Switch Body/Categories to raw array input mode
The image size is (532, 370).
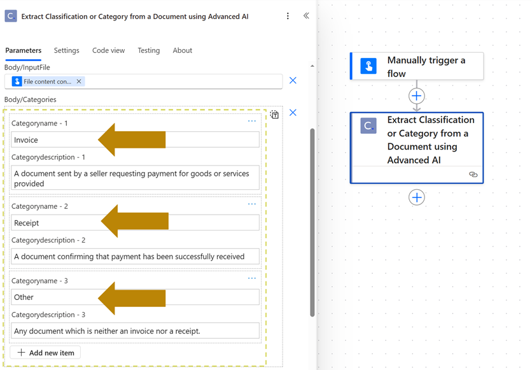pyautogui.click(x=274, y=113)
